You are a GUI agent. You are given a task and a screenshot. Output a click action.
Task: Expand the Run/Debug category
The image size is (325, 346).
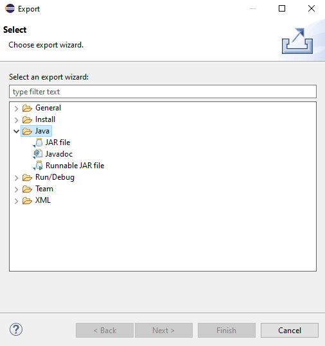coord(16,178)
